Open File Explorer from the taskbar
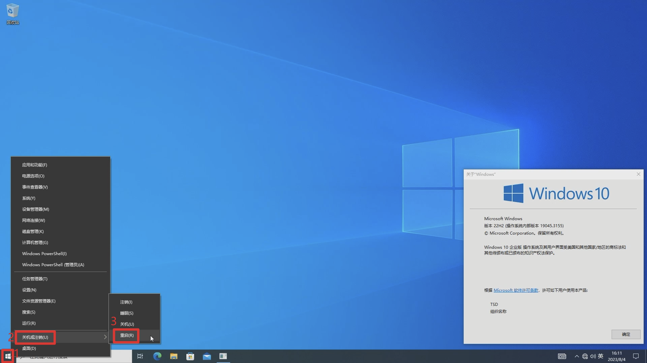The height and width of the screenshot is (363, 647). [174, 356]
